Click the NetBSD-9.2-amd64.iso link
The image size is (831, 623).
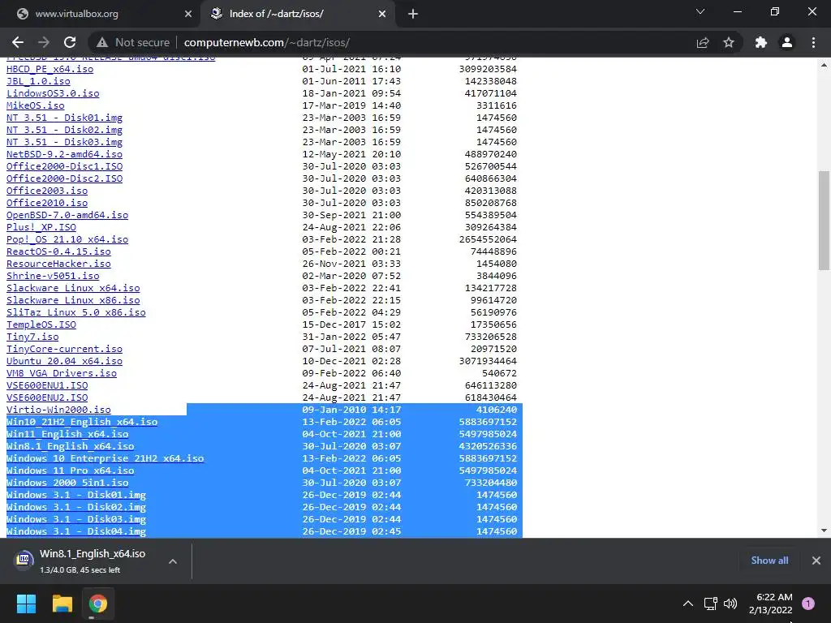coord(64,154)
